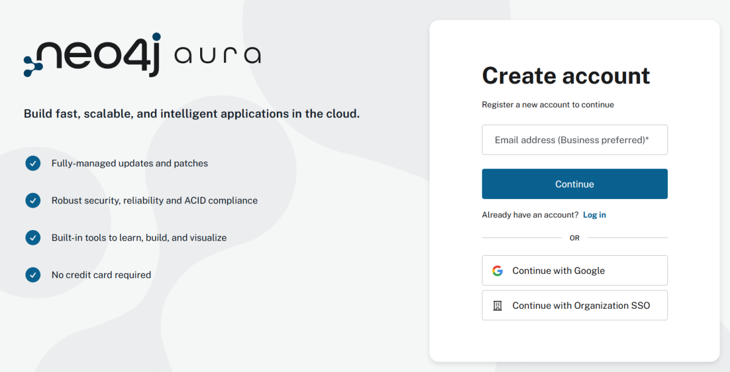The width and height of the screenshot is (730, 372).
Task: Click 'Robust security, reliability and ACID compliance' text
Action: [155, 201]
